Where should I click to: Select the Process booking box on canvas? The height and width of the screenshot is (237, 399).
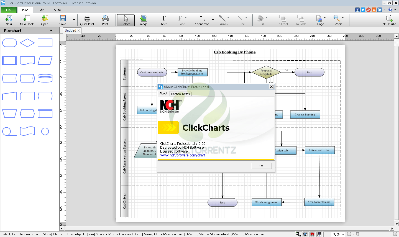tap(305, 115)
